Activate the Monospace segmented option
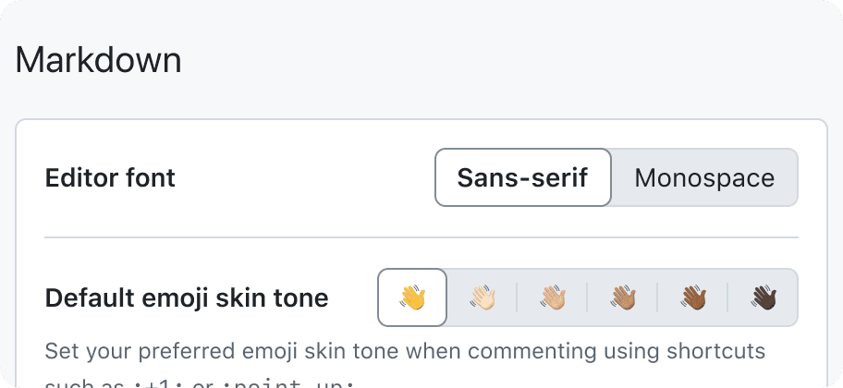This screenshot has width=843, height=388. 704,177
